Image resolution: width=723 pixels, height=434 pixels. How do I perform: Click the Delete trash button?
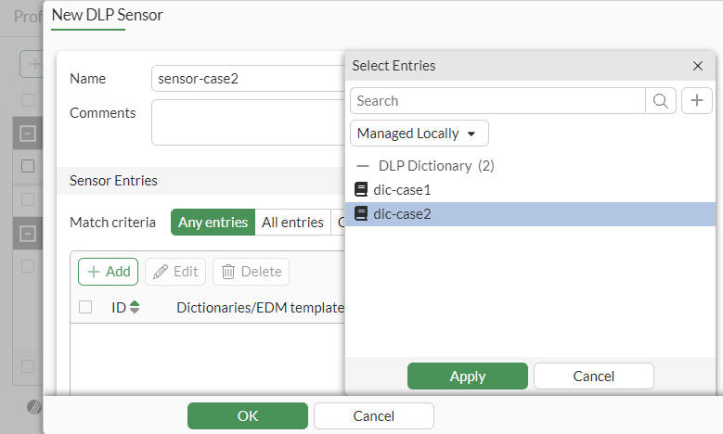(x=251, y=272)
